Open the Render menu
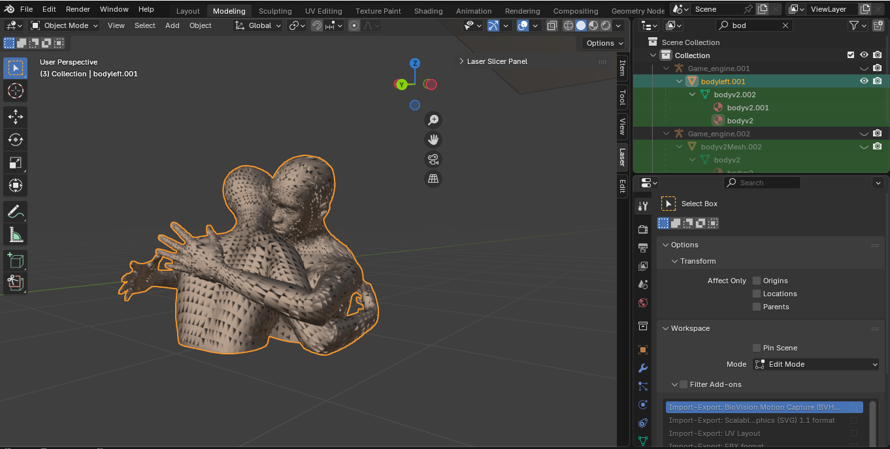The height and width of the screenshot is (449, 890). click(x=78, y=9)
